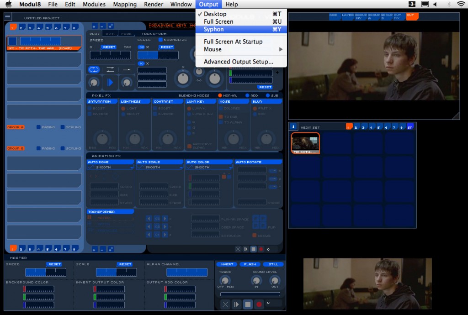Toggle Group B Fading checkbox
Viewport: 468px width, 315px height.
(38, 148)
